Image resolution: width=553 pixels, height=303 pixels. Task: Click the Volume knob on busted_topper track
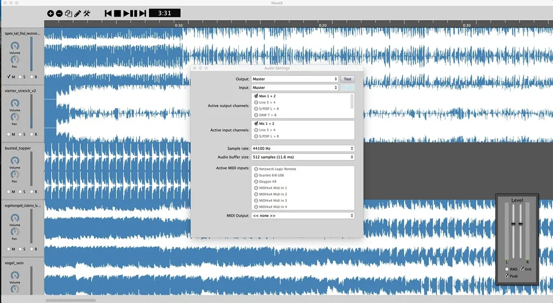[x=15, y=161]
